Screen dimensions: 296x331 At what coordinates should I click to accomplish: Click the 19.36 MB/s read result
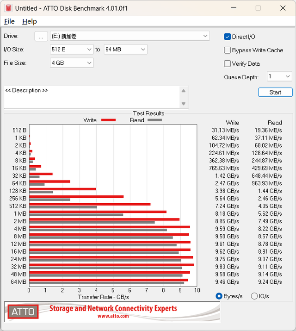click(268, 130)
